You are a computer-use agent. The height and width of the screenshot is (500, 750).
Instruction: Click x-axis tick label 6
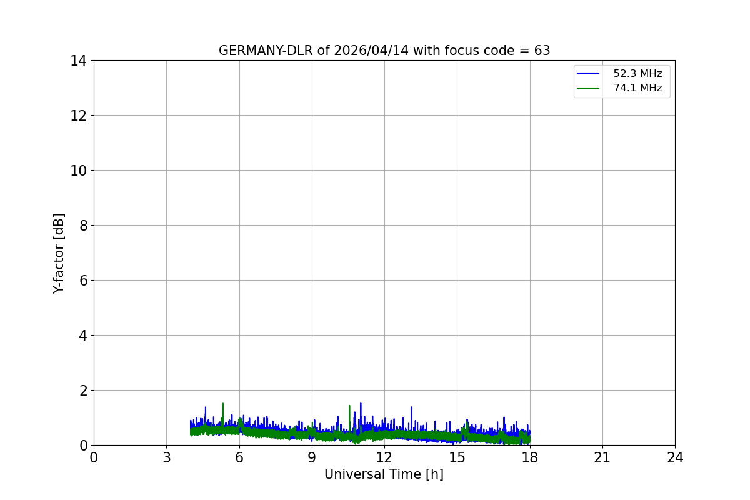click(x=239, y=457)
